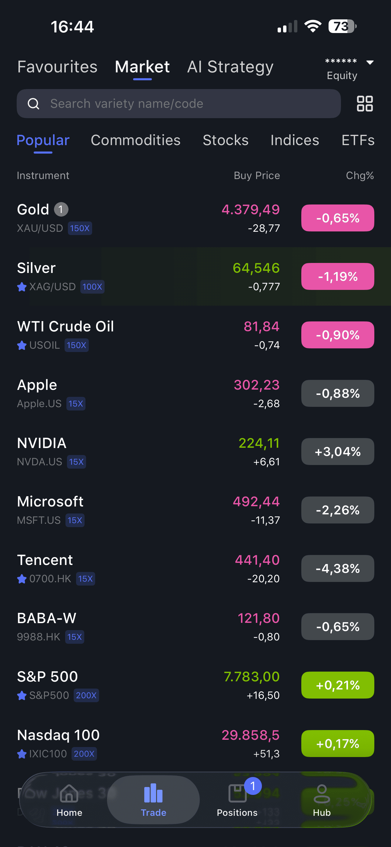The height and width of the screenshot is (847, 391).
Task: Open the hidden Equity balance selector
Action: tap(342, 69)
